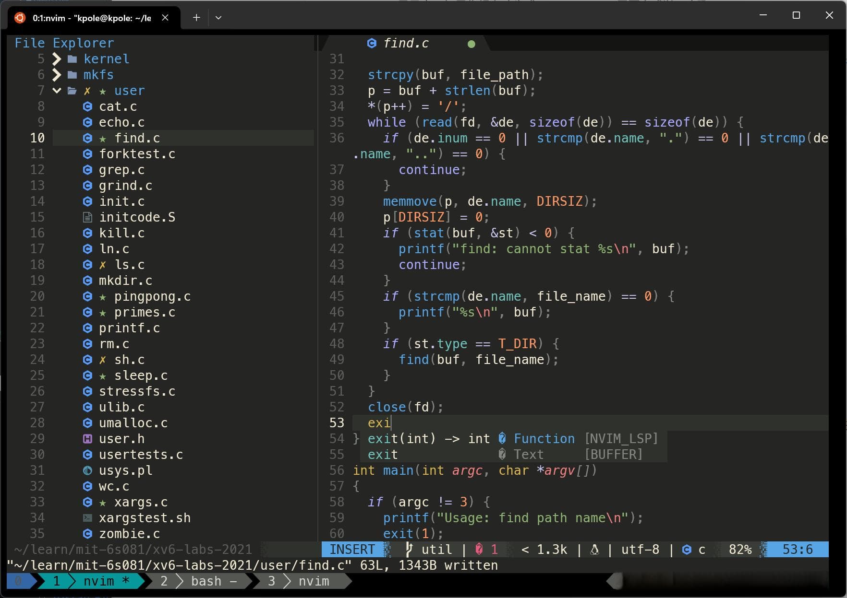
Task: Open grep.c in file explorer
Action: point(121,170)
